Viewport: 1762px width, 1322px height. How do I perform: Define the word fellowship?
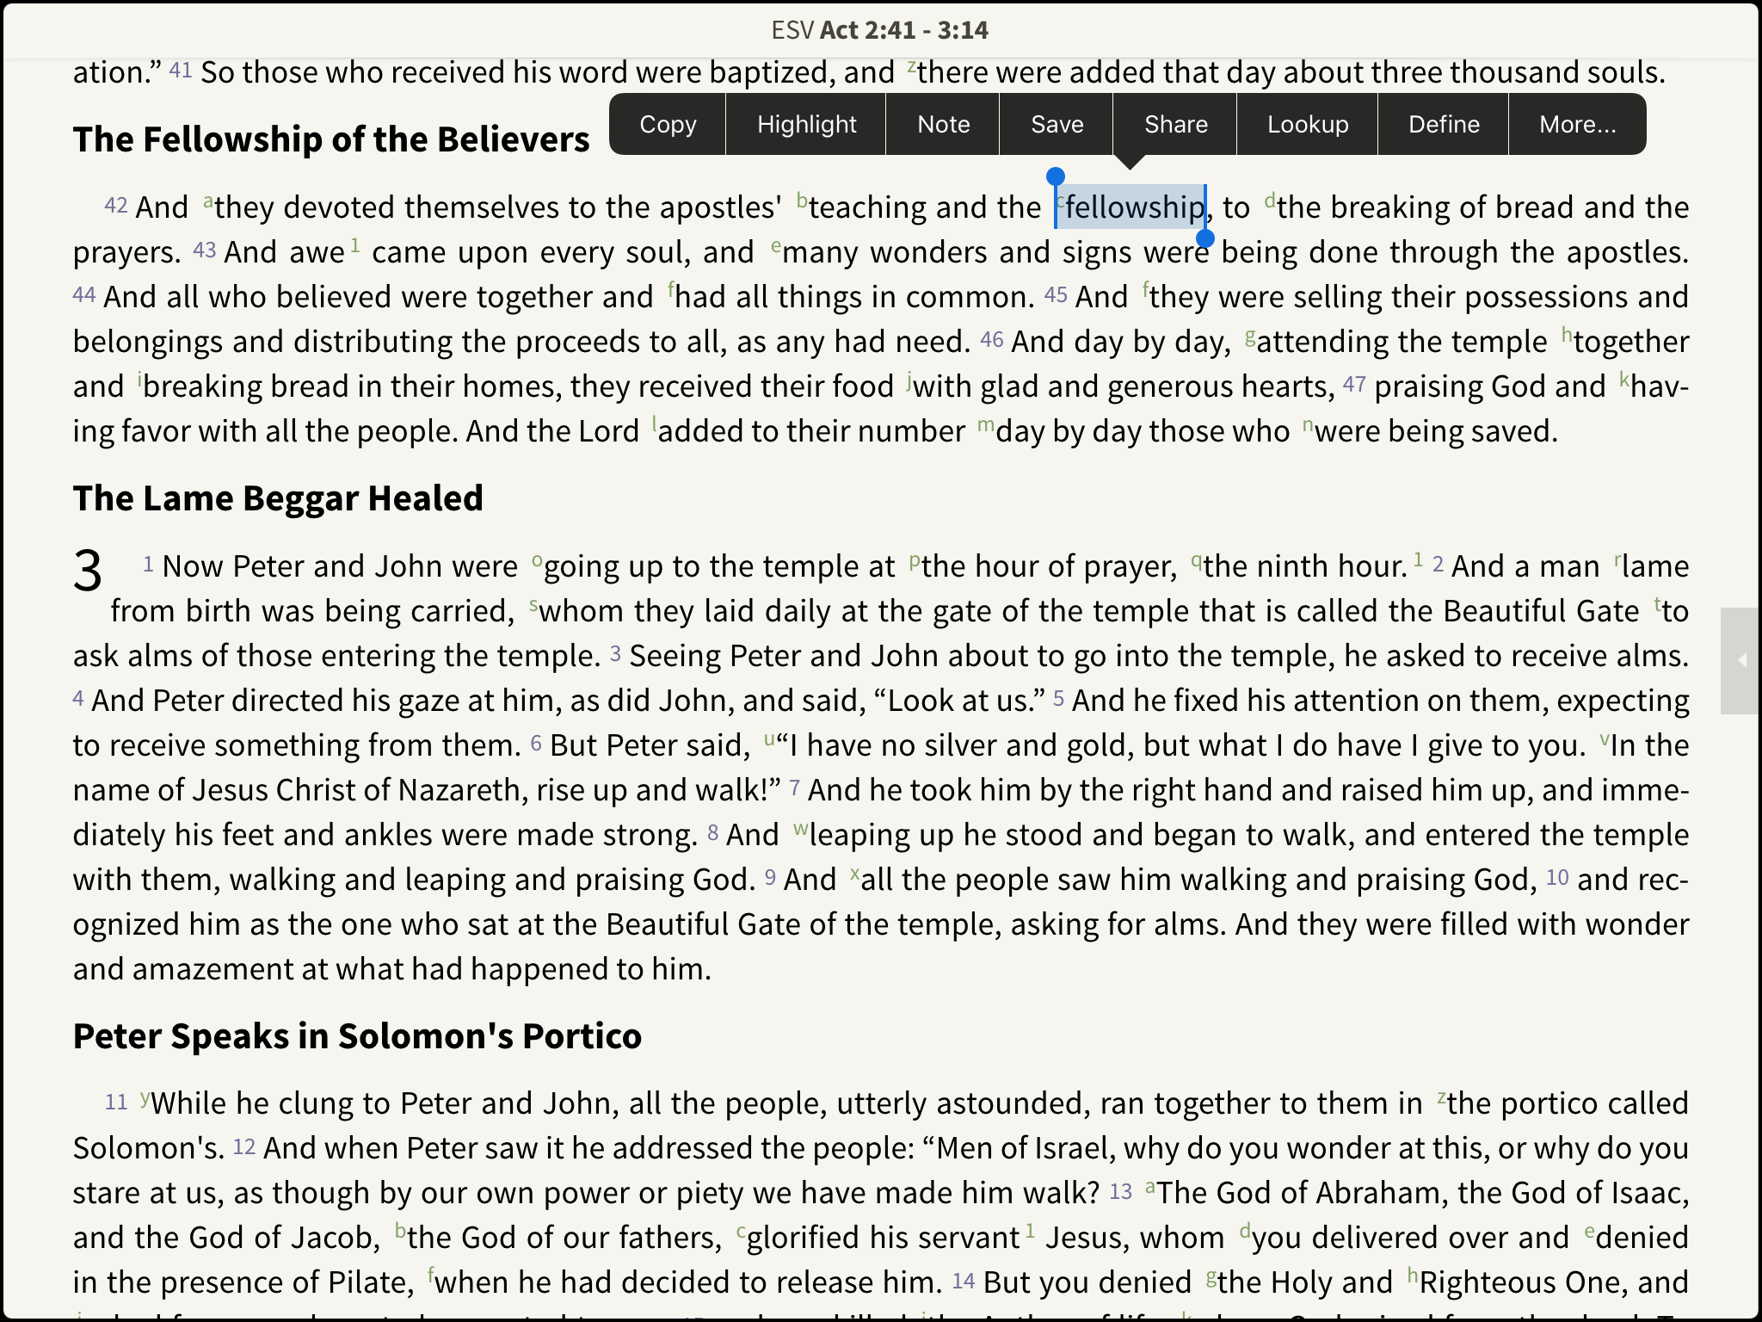(x=1444, y=124)
